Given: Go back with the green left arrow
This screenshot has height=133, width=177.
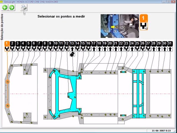Looking at the screenshot, I should (5, 8).
